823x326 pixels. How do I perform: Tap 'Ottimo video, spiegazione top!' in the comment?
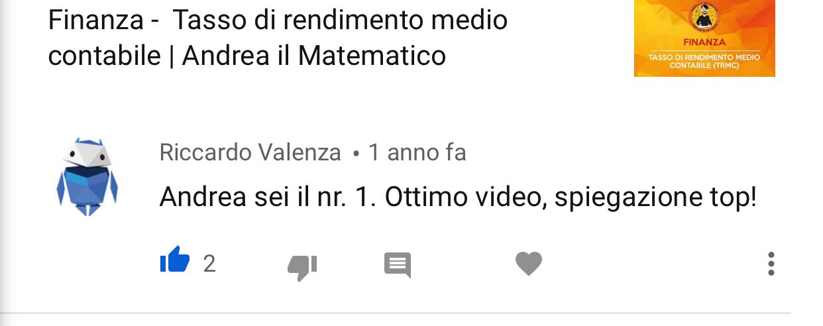click(x=571, y=197)
